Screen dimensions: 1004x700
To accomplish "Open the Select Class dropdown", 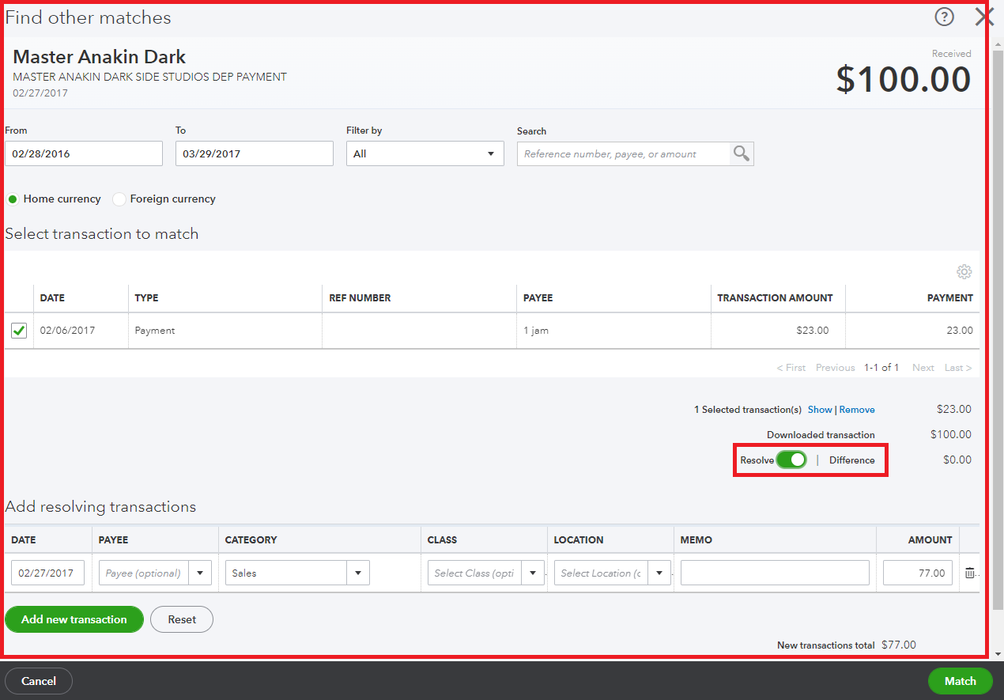I will tap(531, 572).
